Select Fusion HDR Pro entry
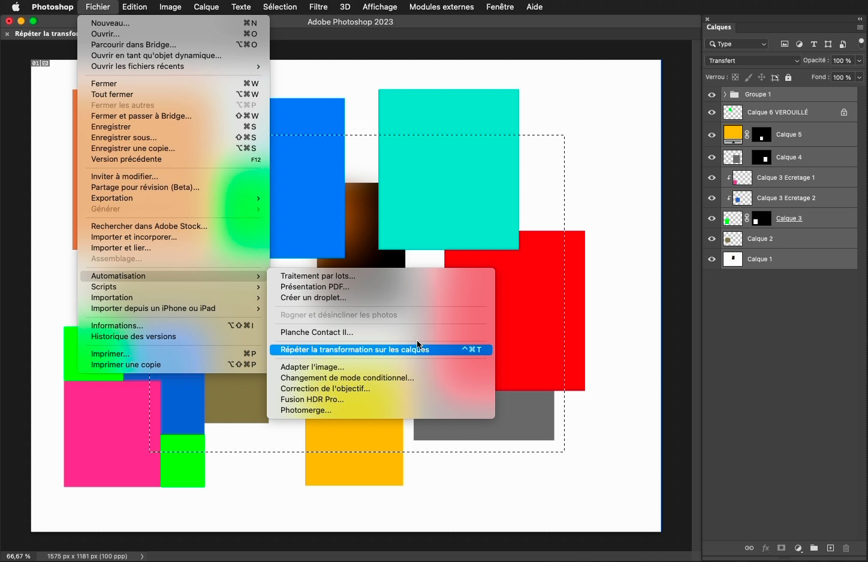 point(381,400)
